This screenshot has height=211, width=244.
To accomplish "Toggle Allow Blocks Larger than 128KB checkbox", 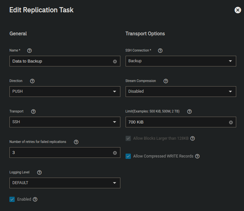I will coord(128,138).
